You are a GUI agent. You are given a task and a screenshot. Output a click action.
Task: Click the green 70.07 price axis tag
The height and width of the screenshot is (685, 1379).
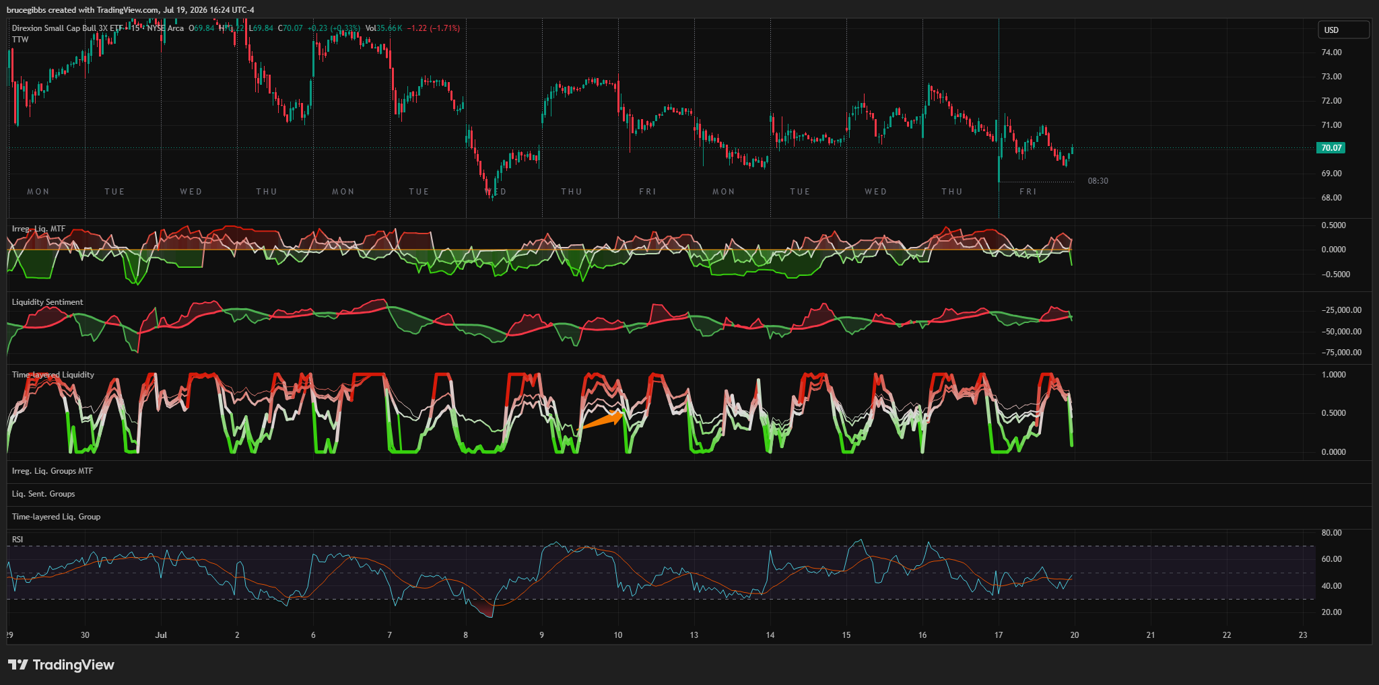[1331, 148]
